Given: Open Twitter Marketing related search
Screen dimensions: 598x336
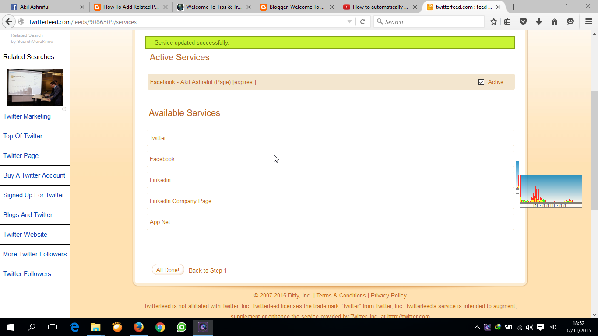Looking at the screenshot, I should pos(27,116).
